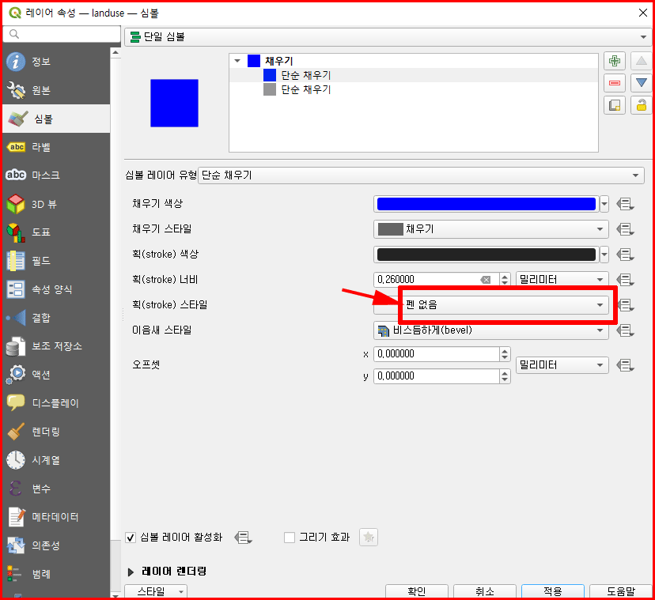The image size is (655, 600).
Task: Open the 디스플레이 tab
Action: pyautogui.click(x=56, y=403)
